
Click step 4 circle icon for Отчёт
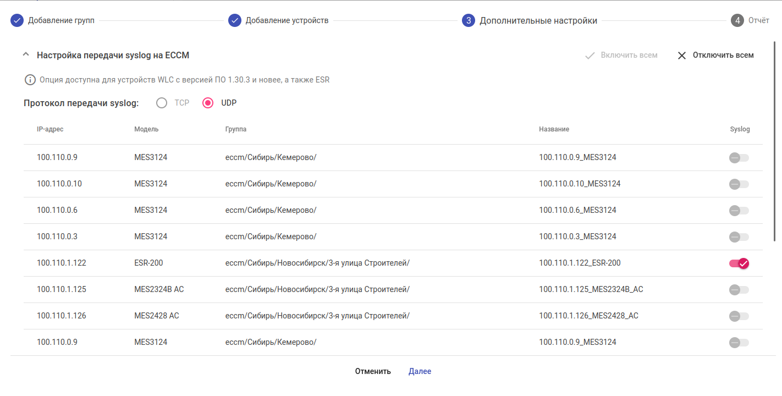click(x=737, y=21)
